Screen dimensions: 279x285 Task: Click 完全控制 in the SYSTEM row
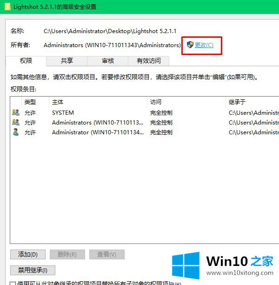tap(161, 113)
